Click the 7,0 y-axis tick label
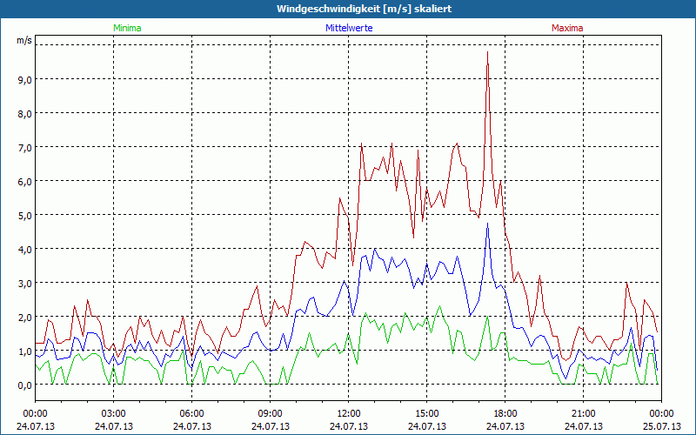The width and height of the screenshot is (696, 435). click(x=23, y=147)
